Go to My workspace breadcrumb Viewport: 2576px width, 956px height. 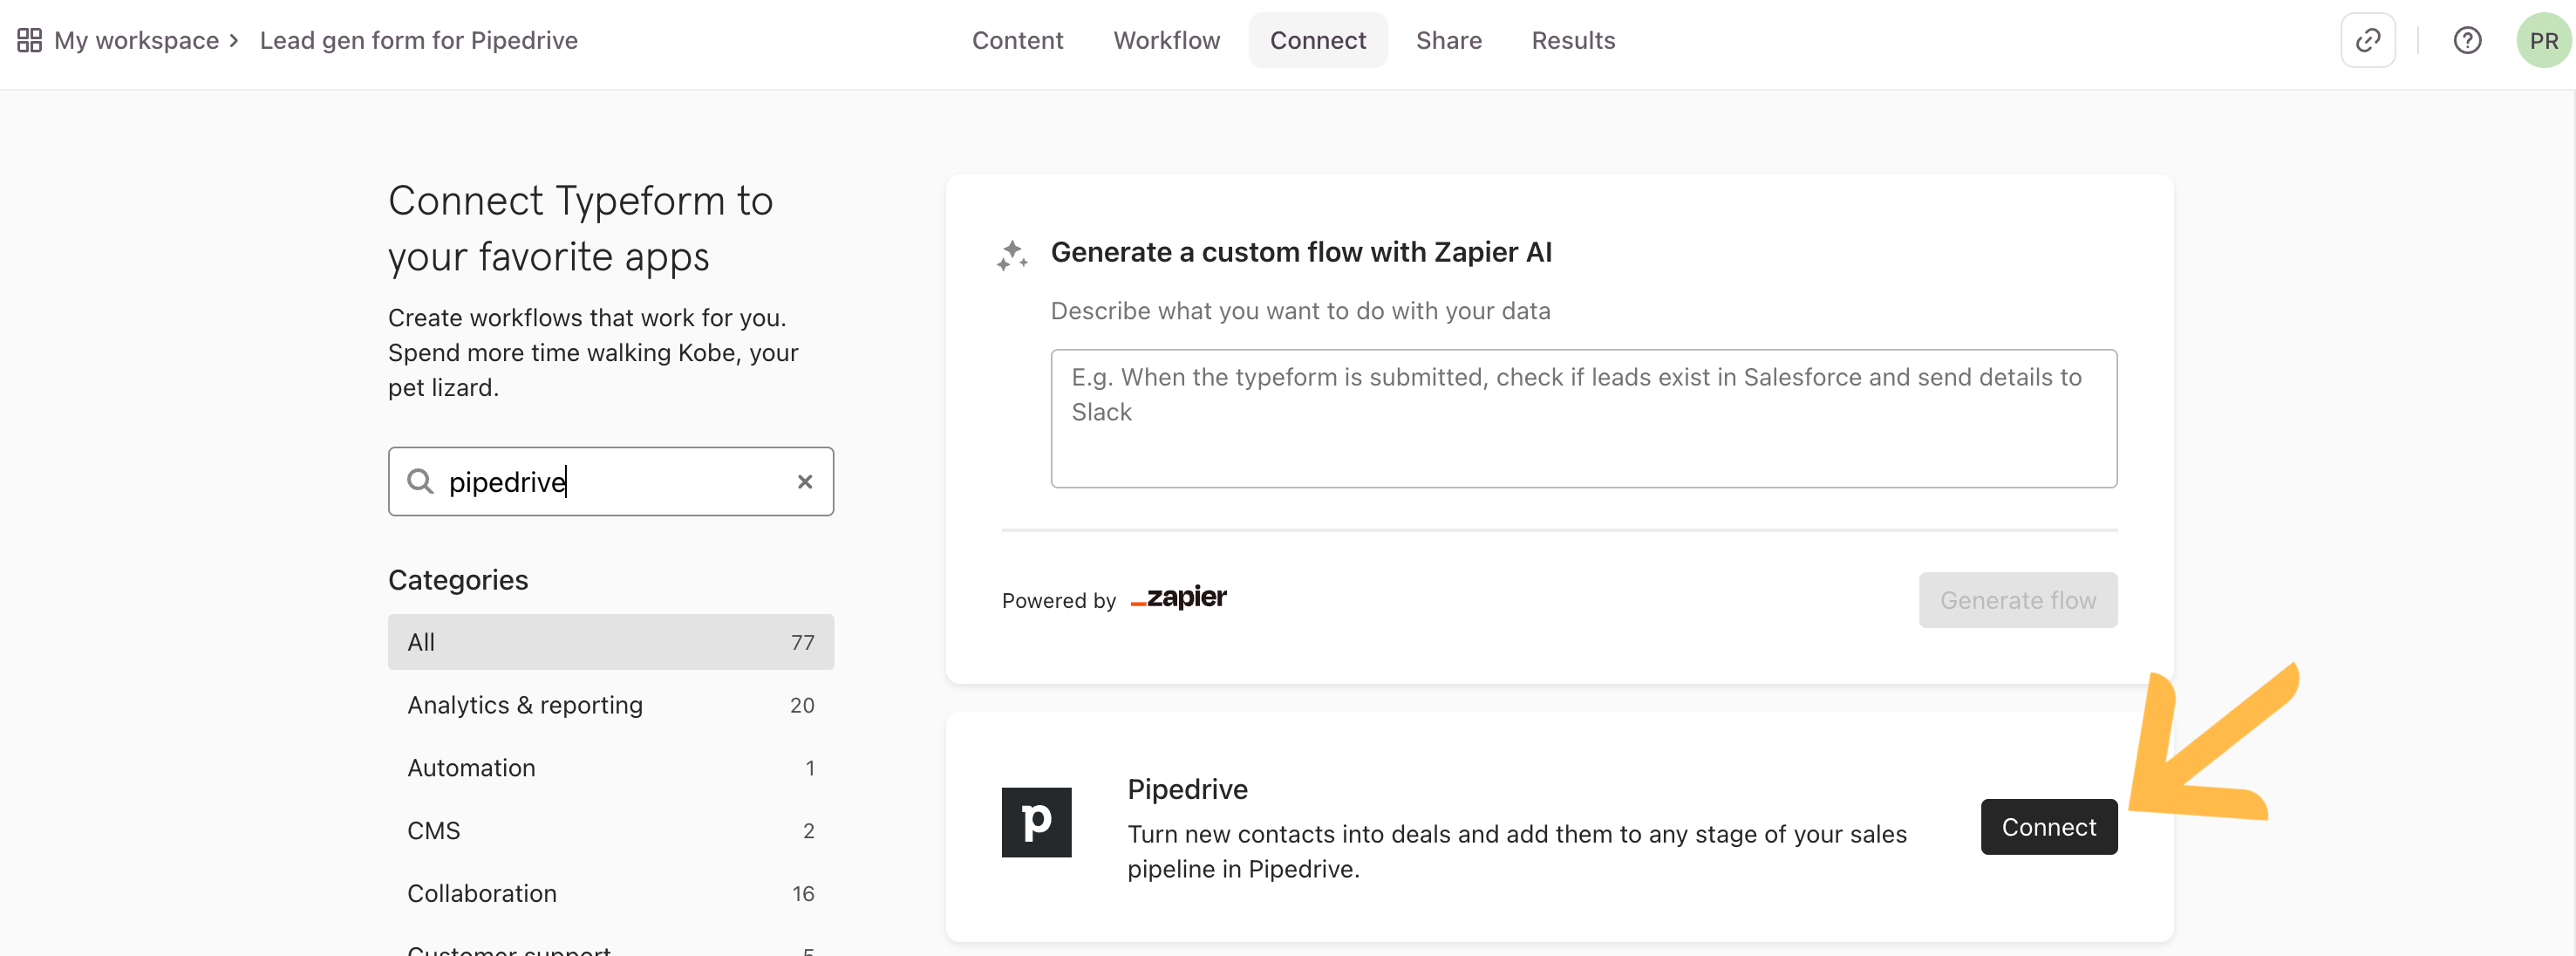pyautogui.click(x=136, y=40)
